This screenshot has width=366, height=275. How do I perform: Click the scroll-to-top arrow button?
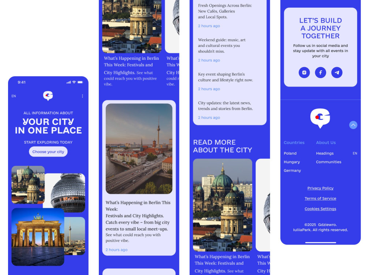[353, 125]
